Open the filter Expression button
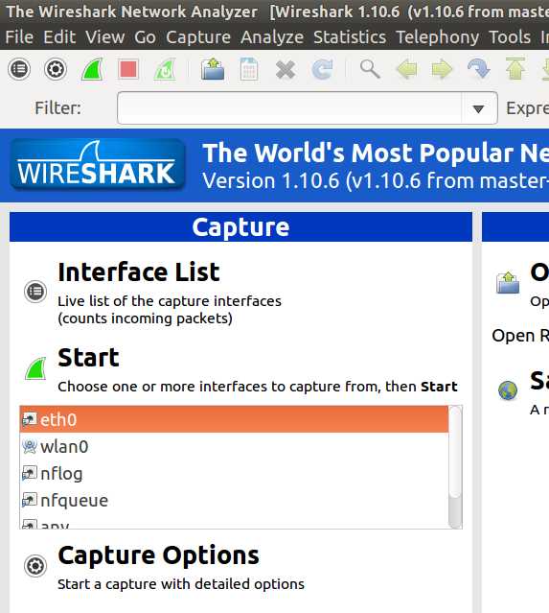Image resolution: width=549 pixels, height=613 pixels. [x=527, y=108]
